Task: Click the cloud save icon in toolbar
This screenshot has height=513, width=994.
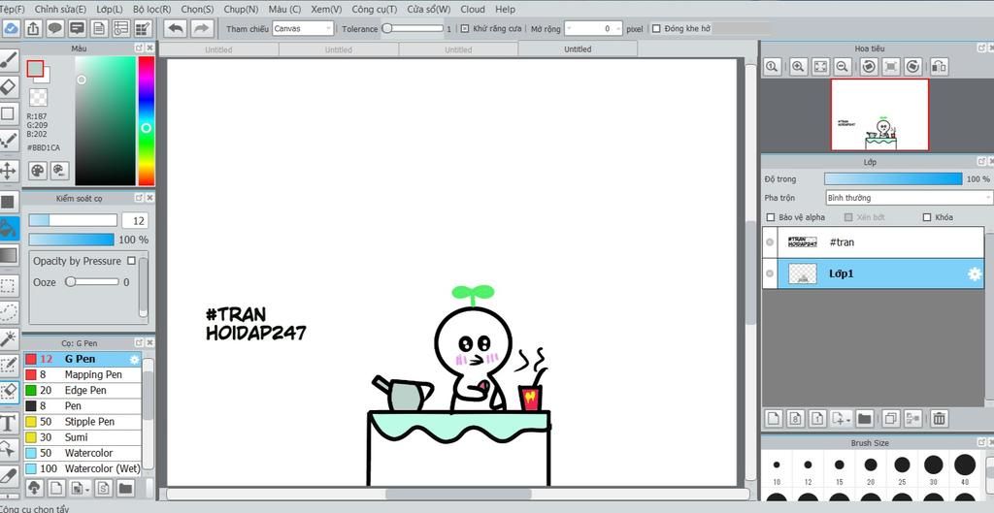Action: point(11,28)
